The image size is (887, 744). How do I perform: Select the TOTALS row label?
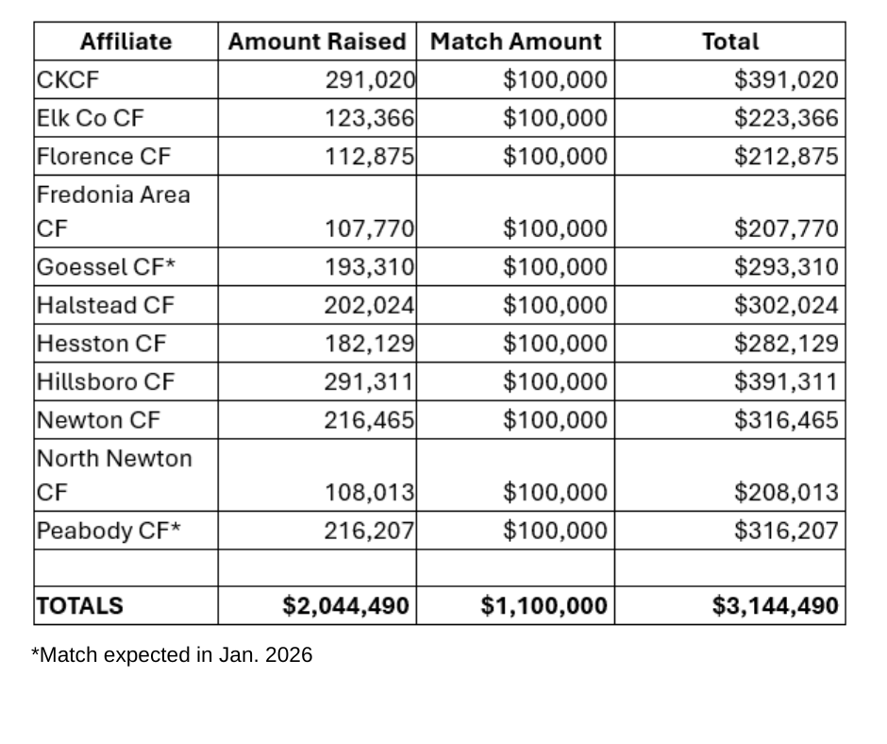pos(79,605)
